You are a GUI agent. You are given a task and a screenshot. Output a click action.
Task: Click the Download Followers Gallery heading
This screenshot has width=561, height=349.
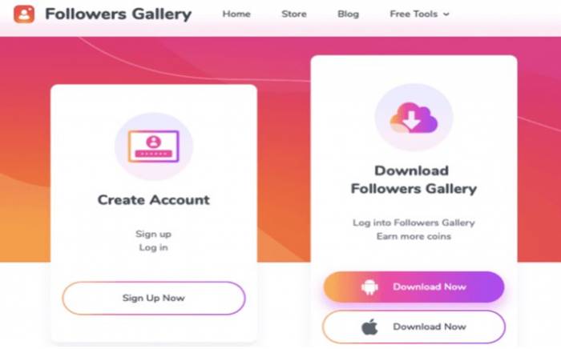(x=414, y=179)
